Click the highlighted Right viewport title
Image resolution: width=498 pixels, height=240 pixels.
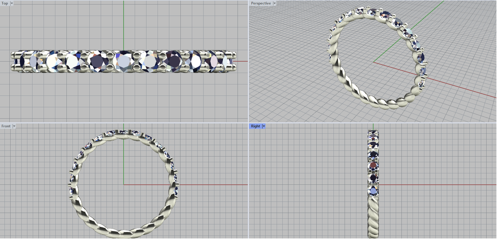pyautogui.click(x=256, y=126)
